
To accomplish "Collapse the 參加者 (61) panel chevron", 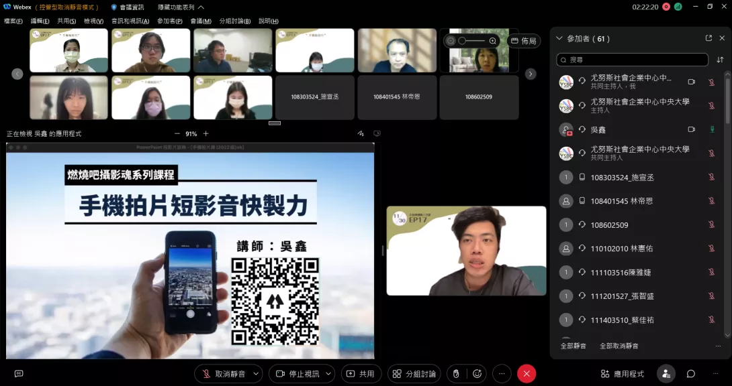I will (x=559, y=39).
